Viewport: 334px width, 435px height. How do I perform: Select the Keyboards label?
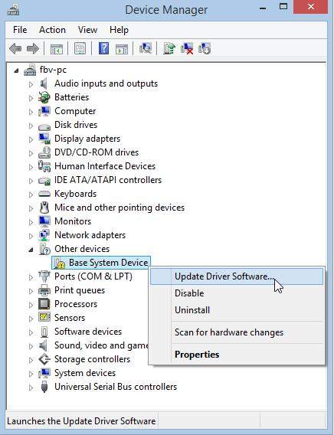click(75, 194)
